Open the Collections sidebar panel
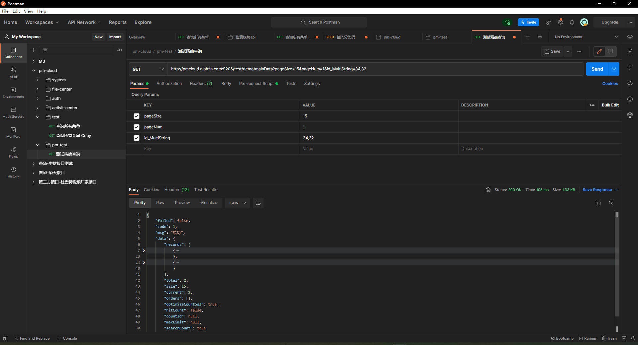638x345 pixels. click(x=13, y=53)
